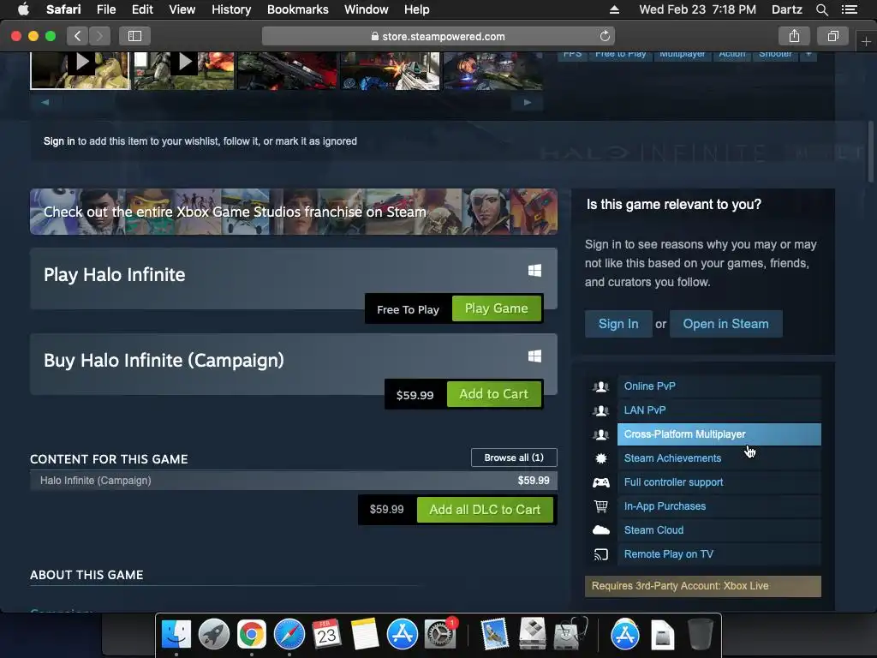Open Google Chrome from the Dock
This screenshot has height=658, width=877.
coord(252,635)
